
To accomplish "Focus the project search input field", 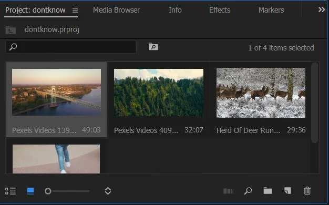I will (x=71, y=47).
